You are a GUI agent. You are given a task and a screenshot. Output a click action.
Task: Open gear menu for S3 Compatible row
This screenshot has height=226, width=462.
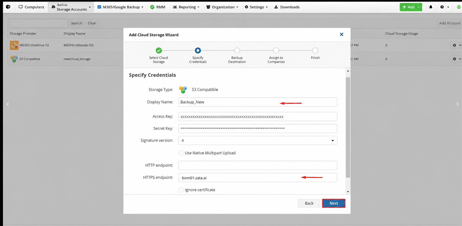pyautogui.click(x=456, y=59)
